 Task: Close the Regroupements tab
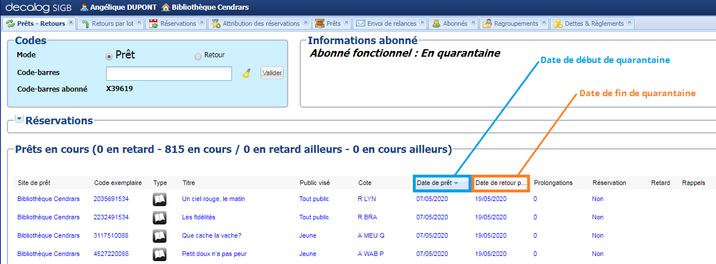[544, 23]
